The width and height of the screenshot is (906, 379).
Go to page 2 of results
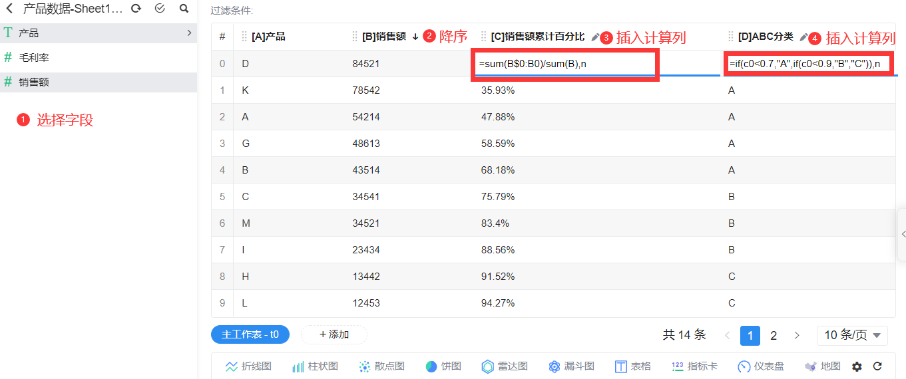(x=774, y=336)
